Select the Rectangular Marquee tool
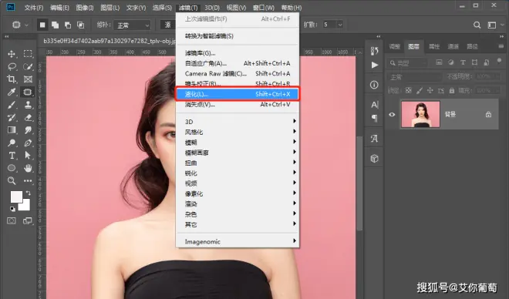The width and height of the screenshot is (509, 299). pyautogui.click(x=28, y=54)
